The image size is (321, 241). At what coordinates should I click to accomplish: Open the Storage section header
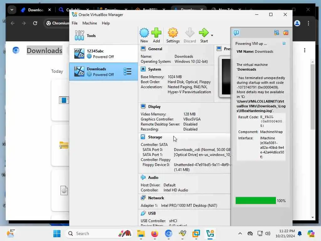[x=155, y=137]
